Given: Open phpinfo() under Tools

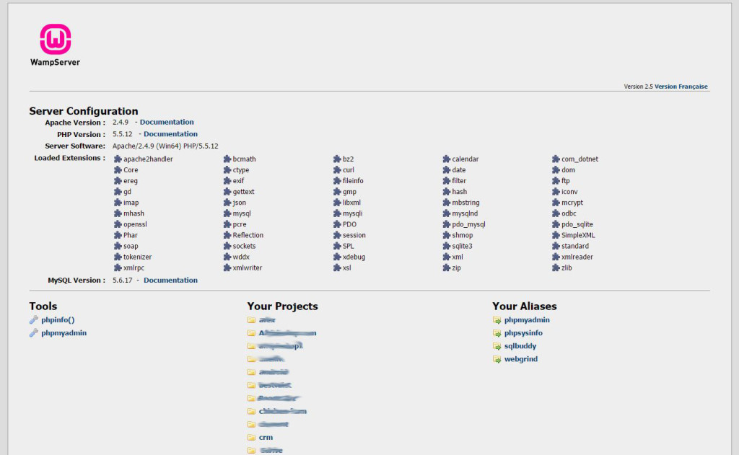Looking at the screenshot, I should 58,320.
